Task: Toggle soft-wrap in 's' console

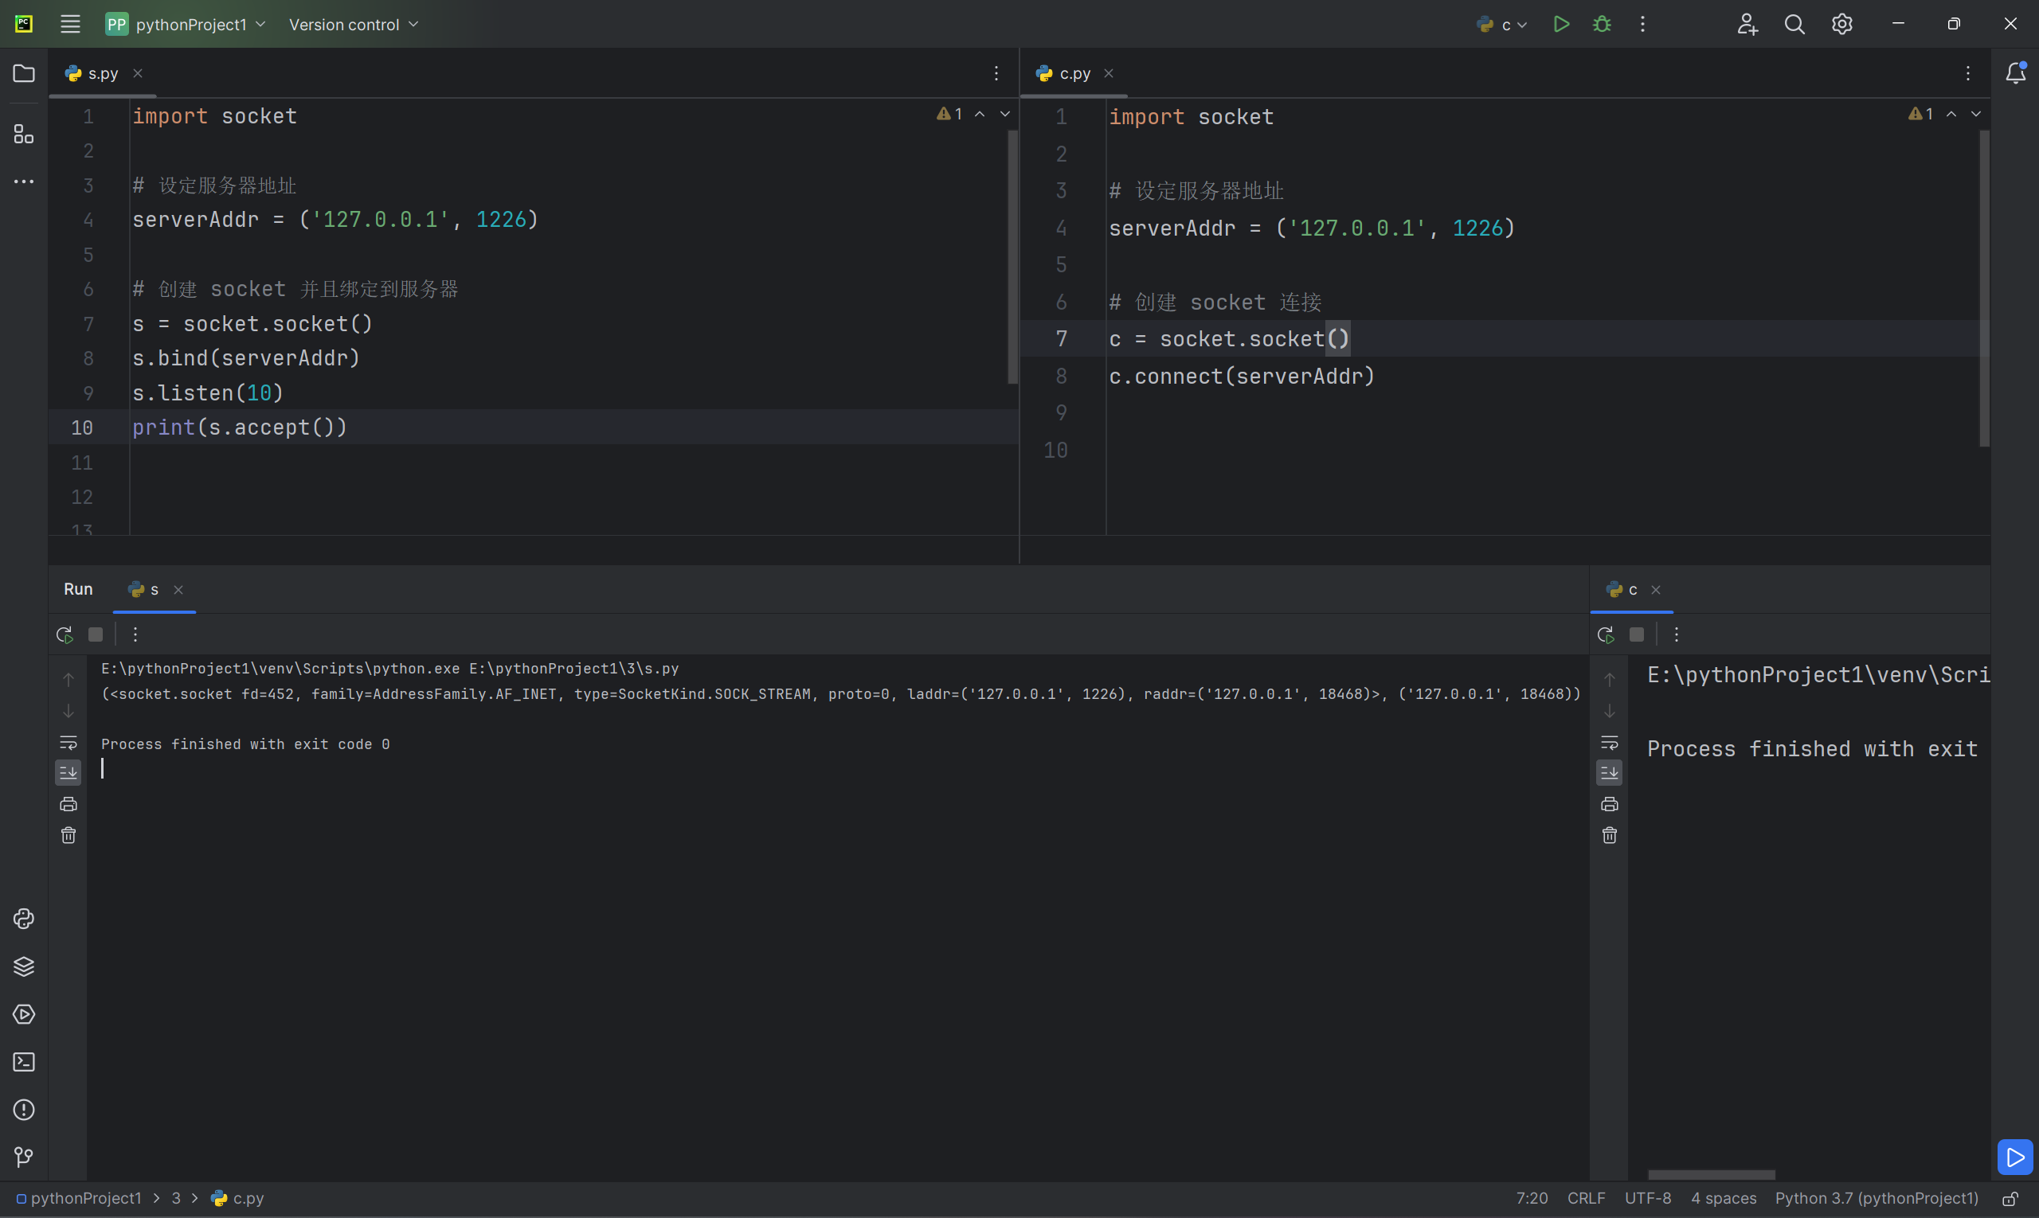Action: click(x=68, y=742)
